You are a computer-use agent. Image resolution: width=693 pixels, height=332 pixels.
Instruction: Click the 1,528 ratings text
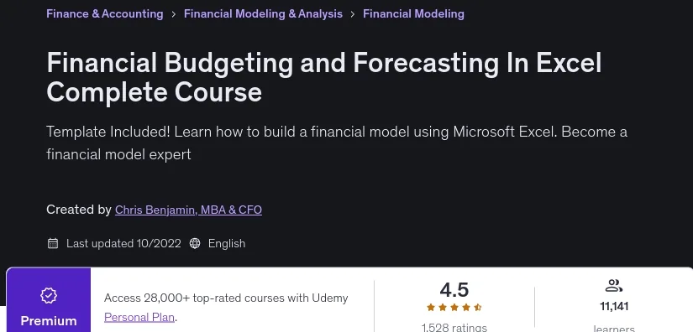click(454, 327)
